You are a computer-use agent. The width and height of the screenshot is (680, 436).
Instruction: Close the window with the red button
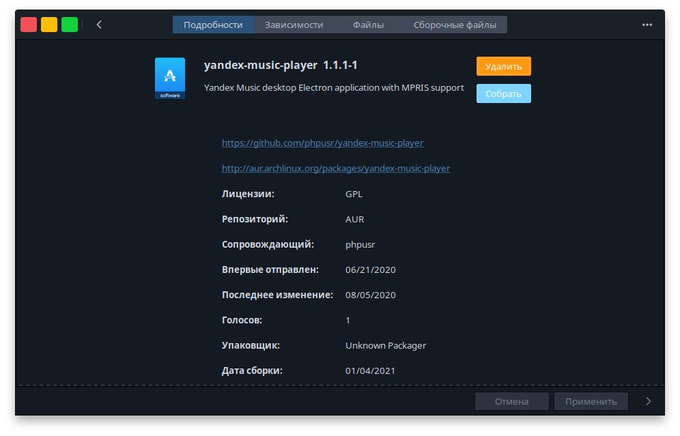pyautogui.click(x=29, y=25)
